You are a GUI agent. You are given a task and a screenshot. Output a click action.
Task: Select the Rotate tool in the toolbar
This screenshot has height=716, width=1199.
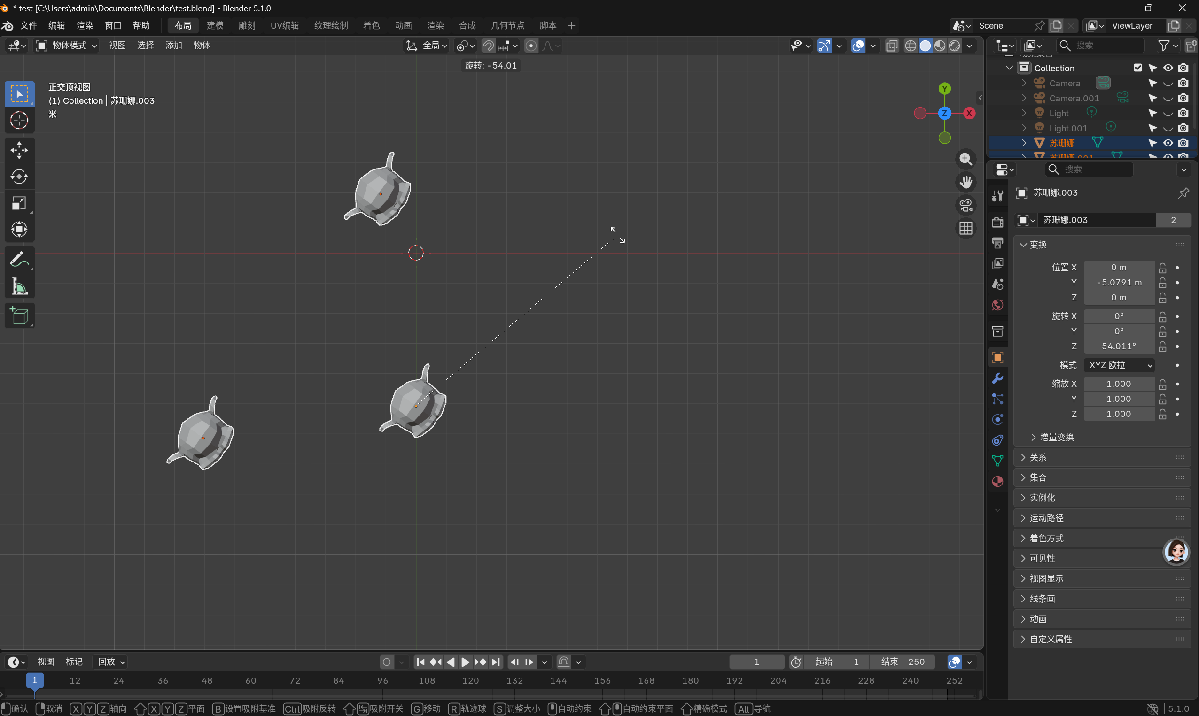(19, 177)
